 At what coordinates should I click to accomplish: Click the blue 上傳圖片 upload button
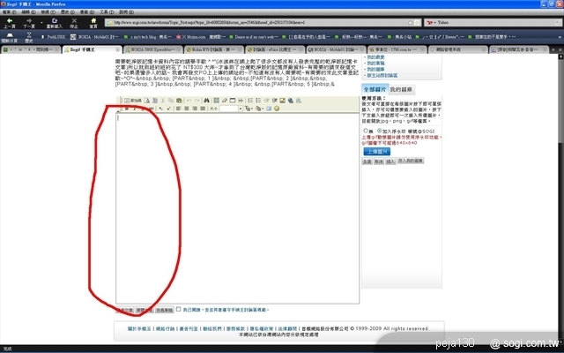(379, 152)
